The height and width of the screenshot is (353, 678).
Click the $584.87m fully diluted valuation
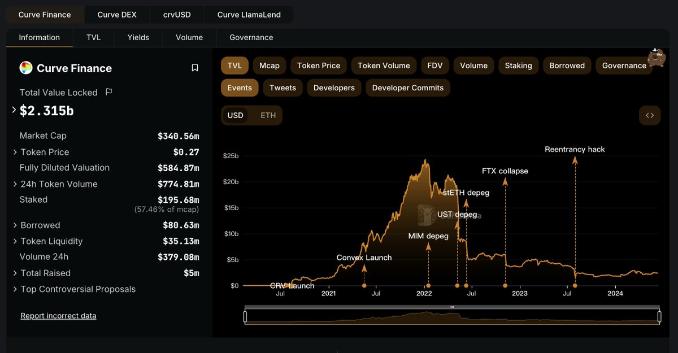pyautogui.click(x=179, y=168)
